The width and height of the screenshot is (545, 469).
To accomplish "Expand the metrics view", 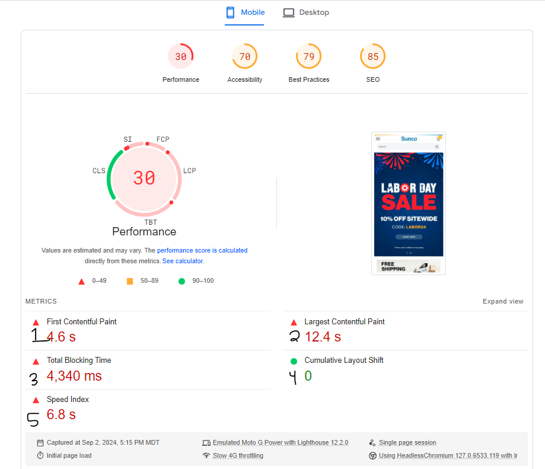I will (x=502, y=301).
